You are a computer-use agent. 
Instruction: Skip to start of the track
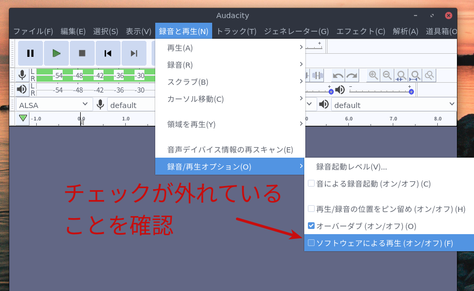[108, 53]
